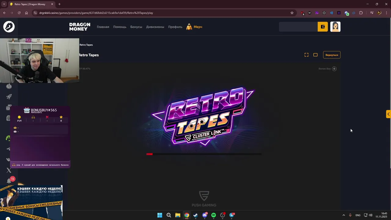
Task: Expand the right side panel arrow
Action: tap(388, 114)
